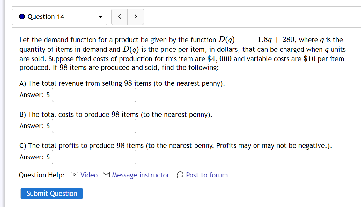
Task: Click the part A revenue question text
Action: pyautogui.click(x=122, y=83)
